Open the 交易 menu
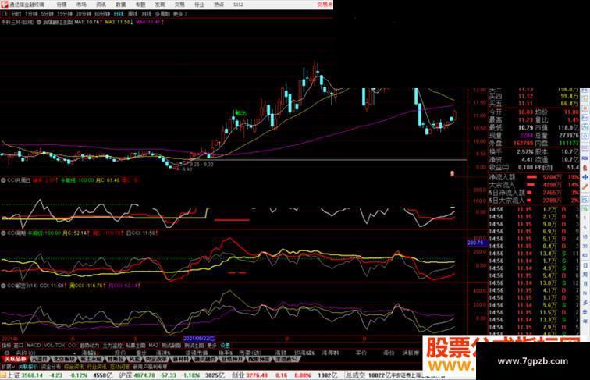590x380 pixels. pos(179,5)
